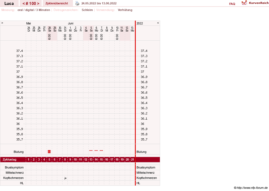Viewport: 269px width, 191px height.
Task: Click the left Kopfschmerzen row label
Action: (13, 178)
